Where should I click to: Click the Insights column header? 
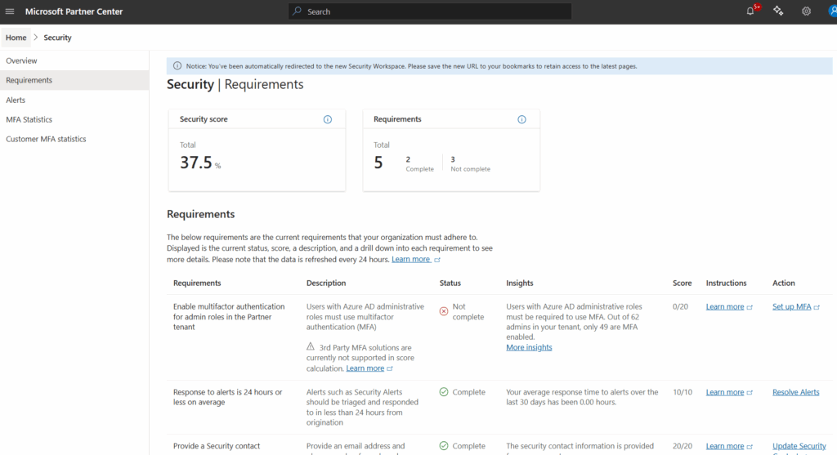point(519,283)
